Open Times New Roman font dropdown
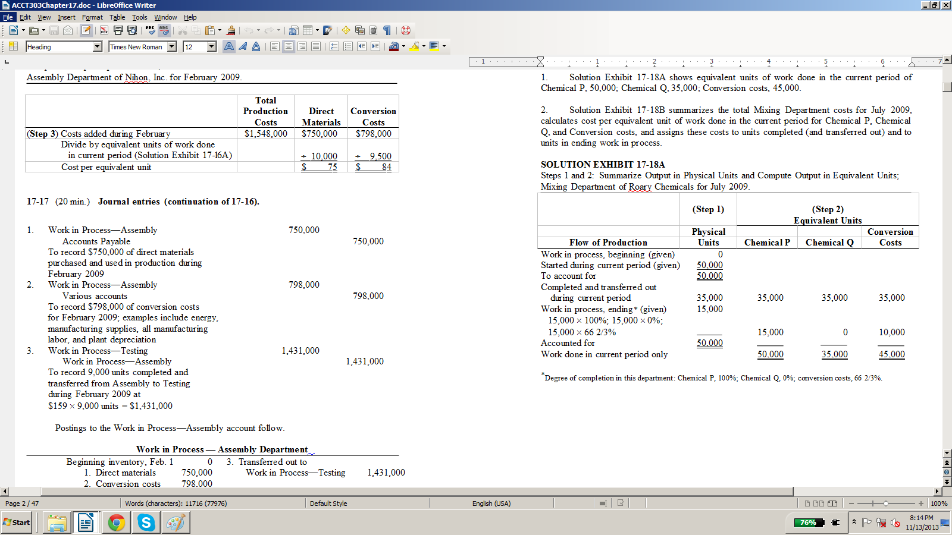This screenshot has width=952, height=535. tap(172, 46)
